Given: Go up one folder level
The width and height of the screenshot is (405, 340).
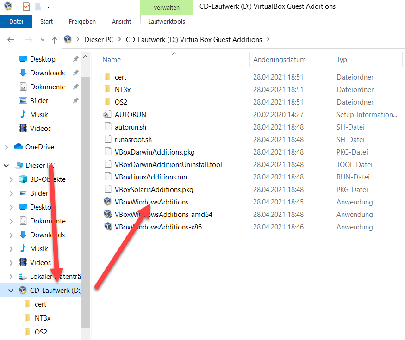Looking at the screenshot, I should [54, 40].
